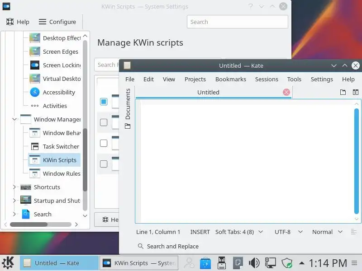Open Kate's filesystem browser folder icon
The height and width of the screenshot is (271, 362).
click(128, 126)
